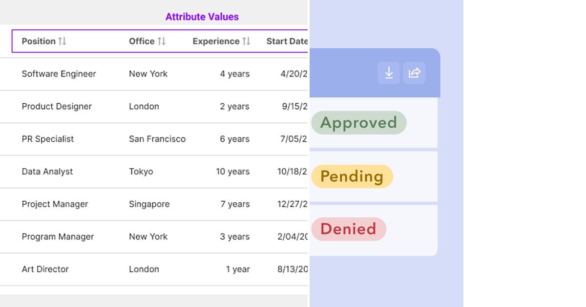586x307 pixels.
Task: Sort by Position column arrows
Action: click(62, 41)
